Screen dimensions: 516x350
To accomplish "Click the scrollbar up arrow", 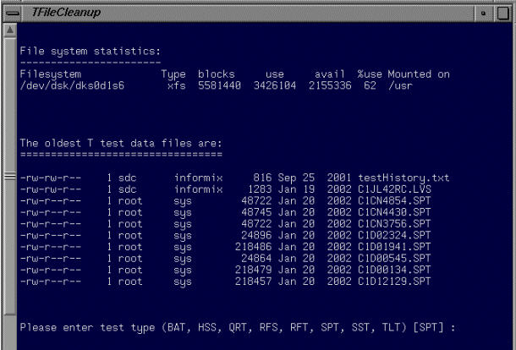I will click(8, 30).
